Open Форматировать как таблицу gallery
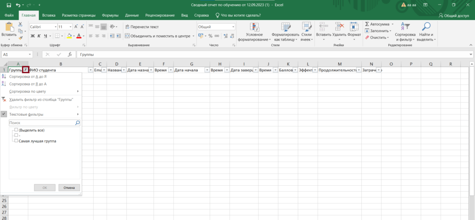This screenshot has height=220, width=475. [x=285, y=32]
